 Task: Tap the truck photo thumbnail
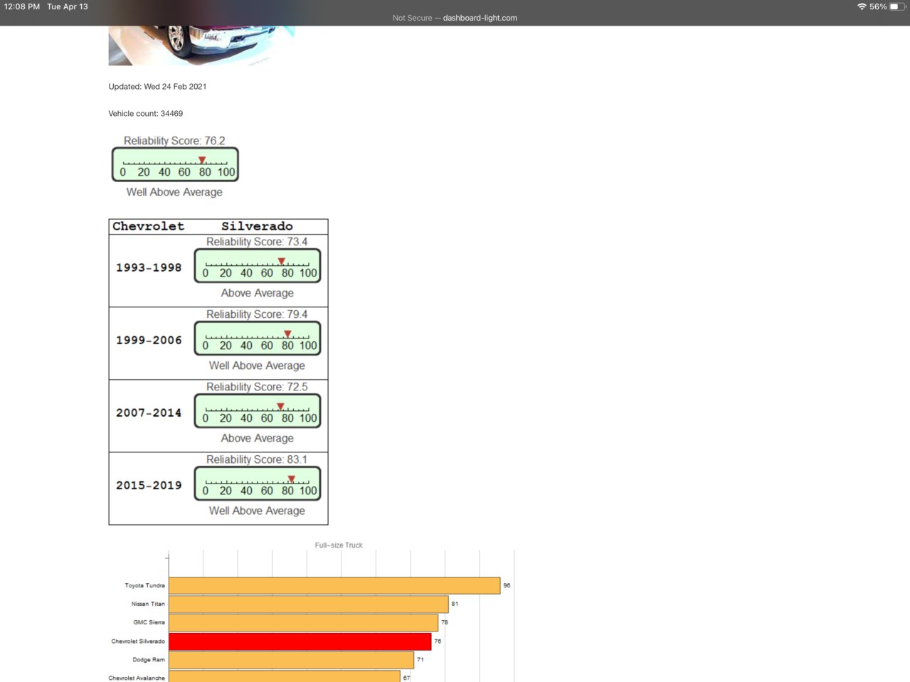[x=201, y=46]
